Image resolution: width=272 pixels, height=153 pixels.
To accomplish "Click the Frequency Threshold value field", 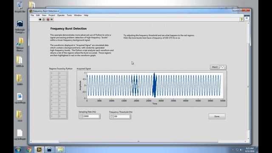I will coord(122,116).
